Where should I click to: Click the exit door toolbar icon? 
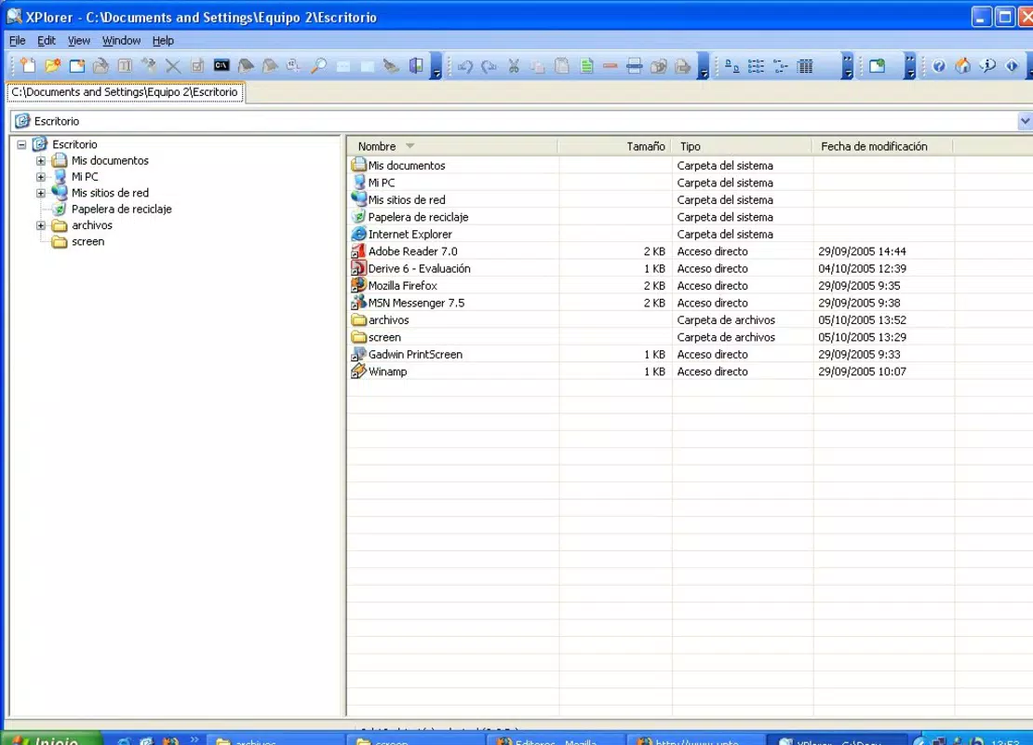[416, 65]
